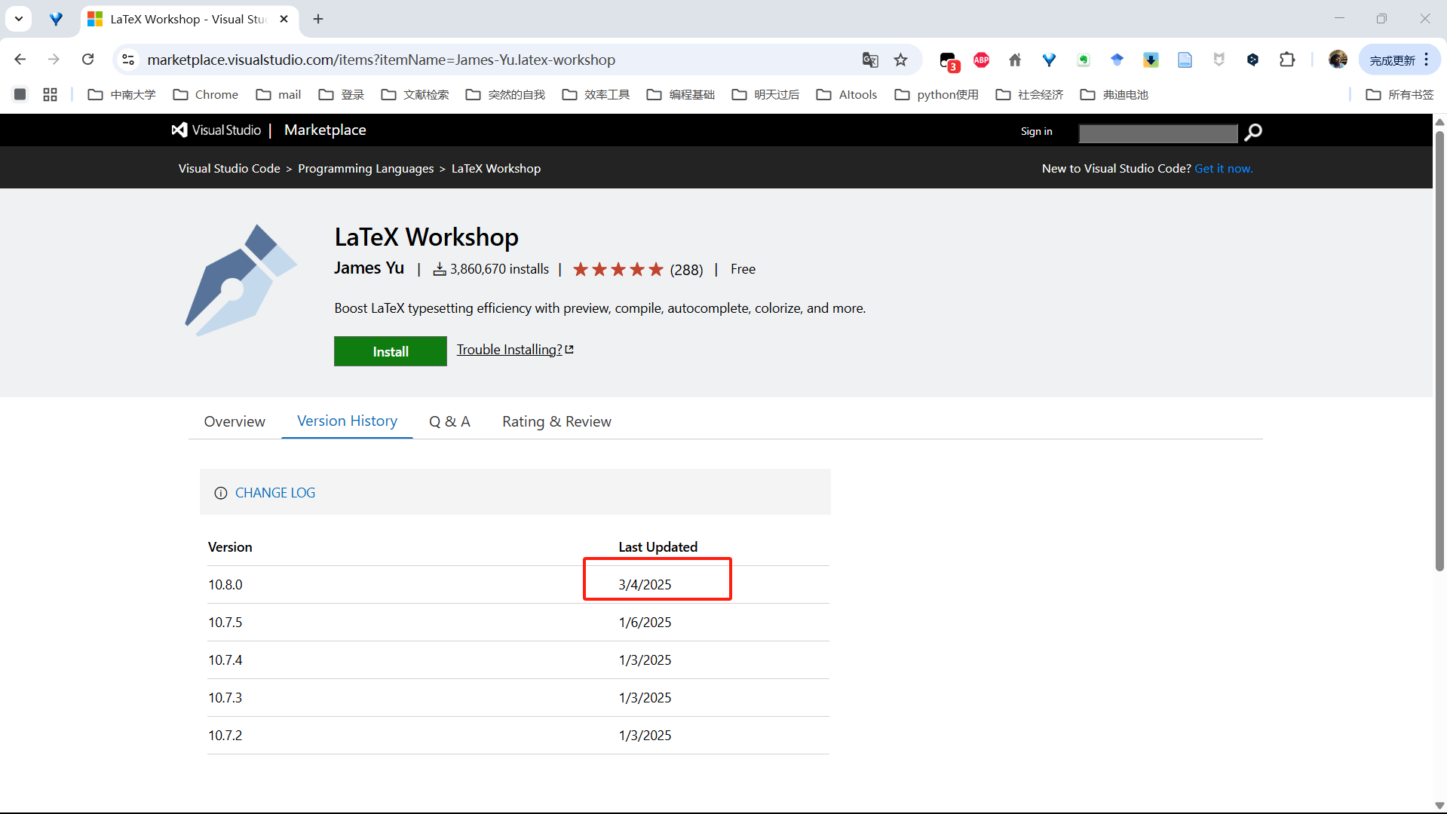Click the page vertical scrollbar thumb

coord(1439,347)
